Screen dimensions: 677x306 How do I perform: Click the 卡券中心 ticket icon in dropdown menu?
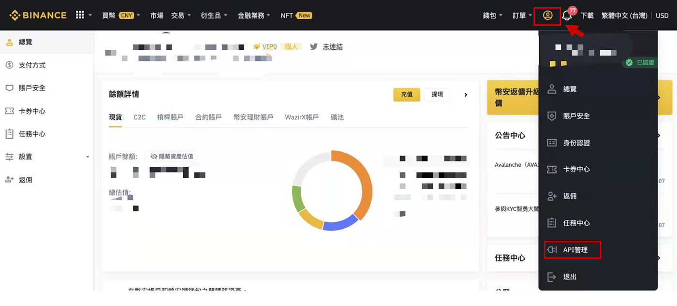click(552, 169)
